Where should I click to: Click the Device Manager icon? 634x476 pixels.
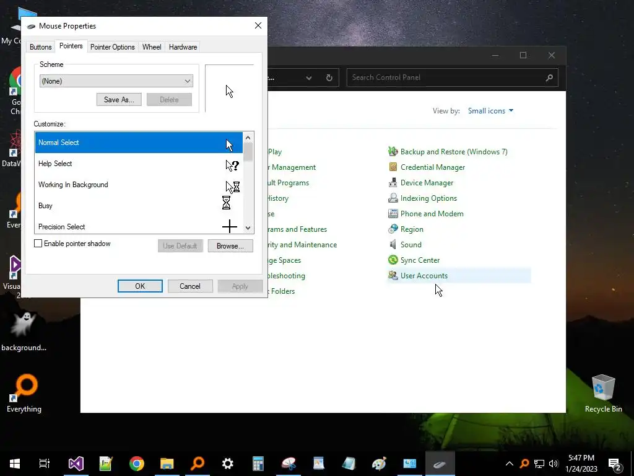pos(393,183)
